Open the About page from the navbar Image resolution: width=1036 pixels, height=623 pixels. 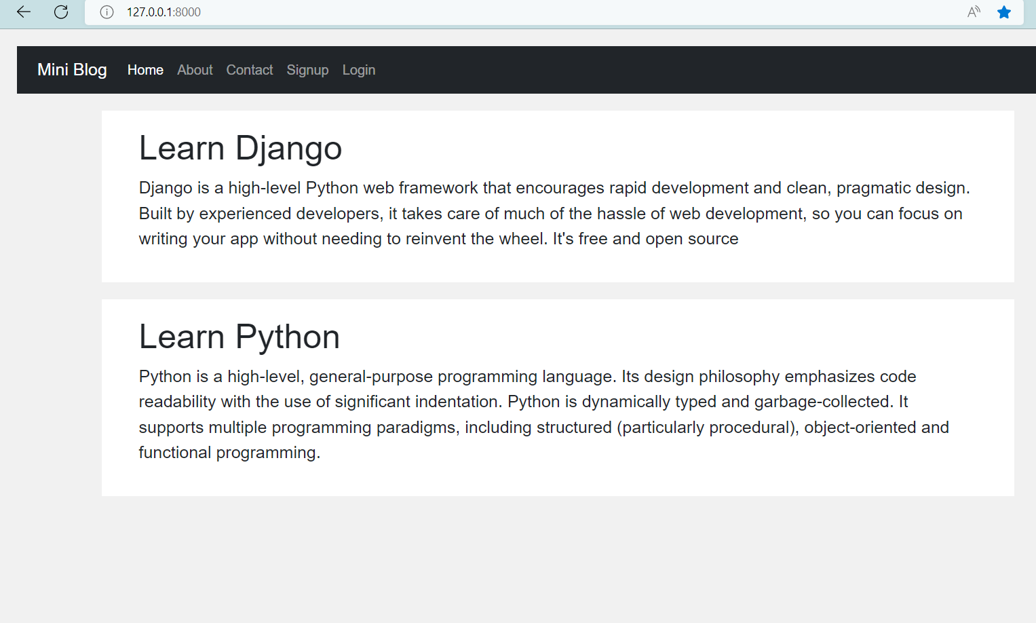tap(195, 70)
